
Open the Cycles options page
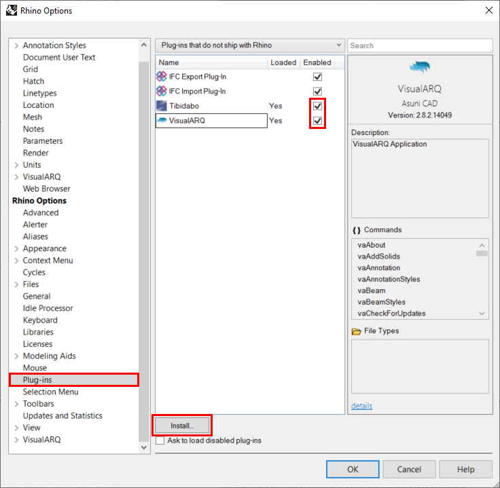(x=34, y=272)
